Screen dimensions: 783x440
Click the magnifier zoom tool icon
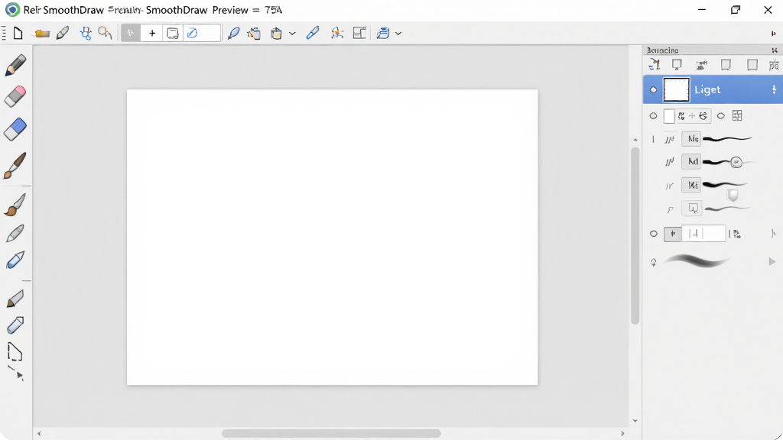105,34
